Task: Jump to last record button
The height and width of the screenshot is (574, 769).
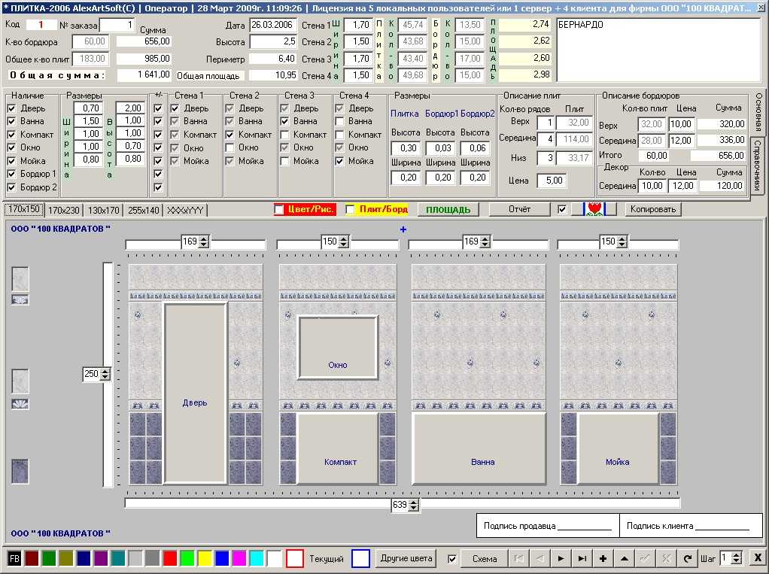Action: tap(582, 558)
